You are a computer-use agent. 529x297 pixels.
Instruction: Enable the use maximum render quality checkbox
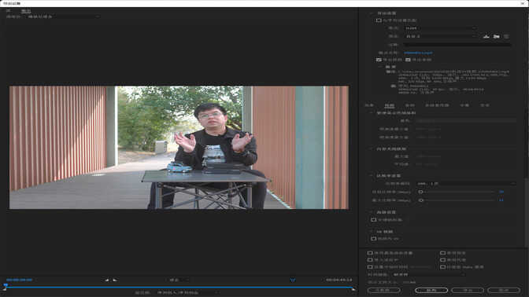coord(370,253)
